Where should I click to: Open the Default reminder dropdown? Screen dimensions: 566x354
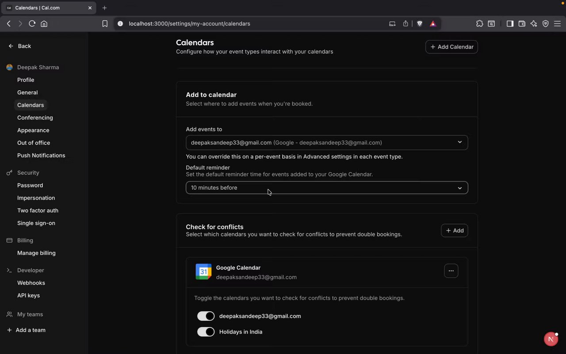coord(327,188)
